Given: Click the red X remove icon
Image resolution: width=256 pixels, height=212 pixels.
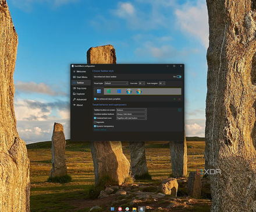Looking at the screenshot, I should [x=179, y=99].
